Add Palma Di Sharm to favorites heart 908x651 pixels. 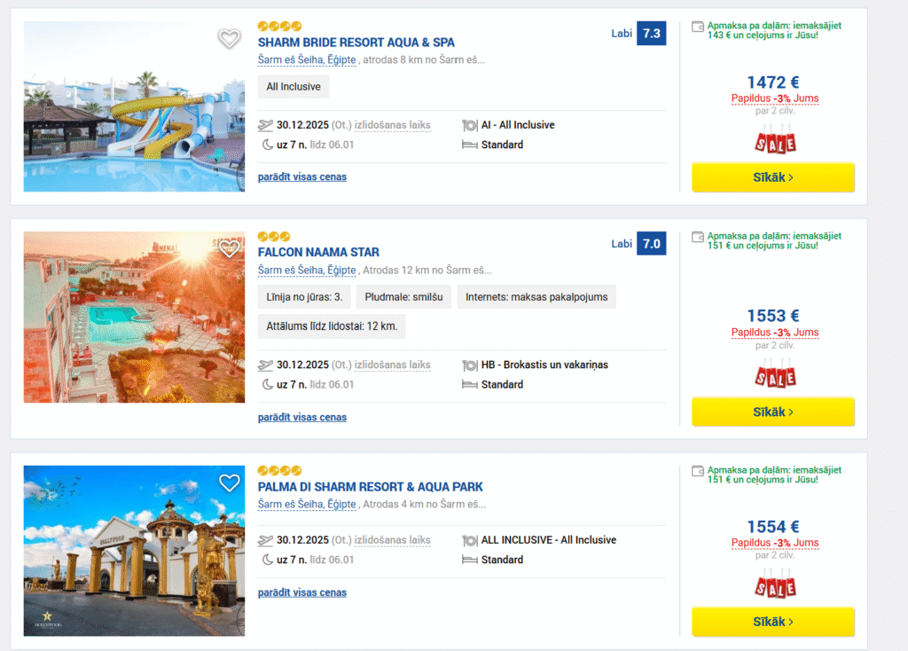[x=229, y=482]
